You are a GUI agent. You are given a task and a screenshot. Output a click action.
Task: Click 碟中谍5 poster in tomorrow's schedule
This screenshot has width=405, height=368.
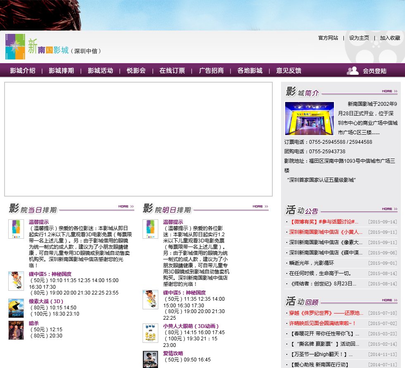point(150,299)
